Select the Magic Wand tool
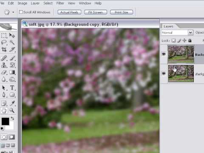Screen dimensions: 204x153 point(12,42)
